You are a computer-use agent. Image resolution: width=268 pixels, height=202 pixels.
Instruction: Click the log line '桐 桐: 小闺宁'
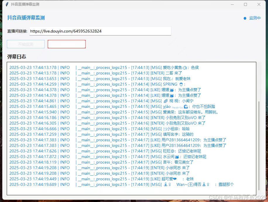point(101,101)
